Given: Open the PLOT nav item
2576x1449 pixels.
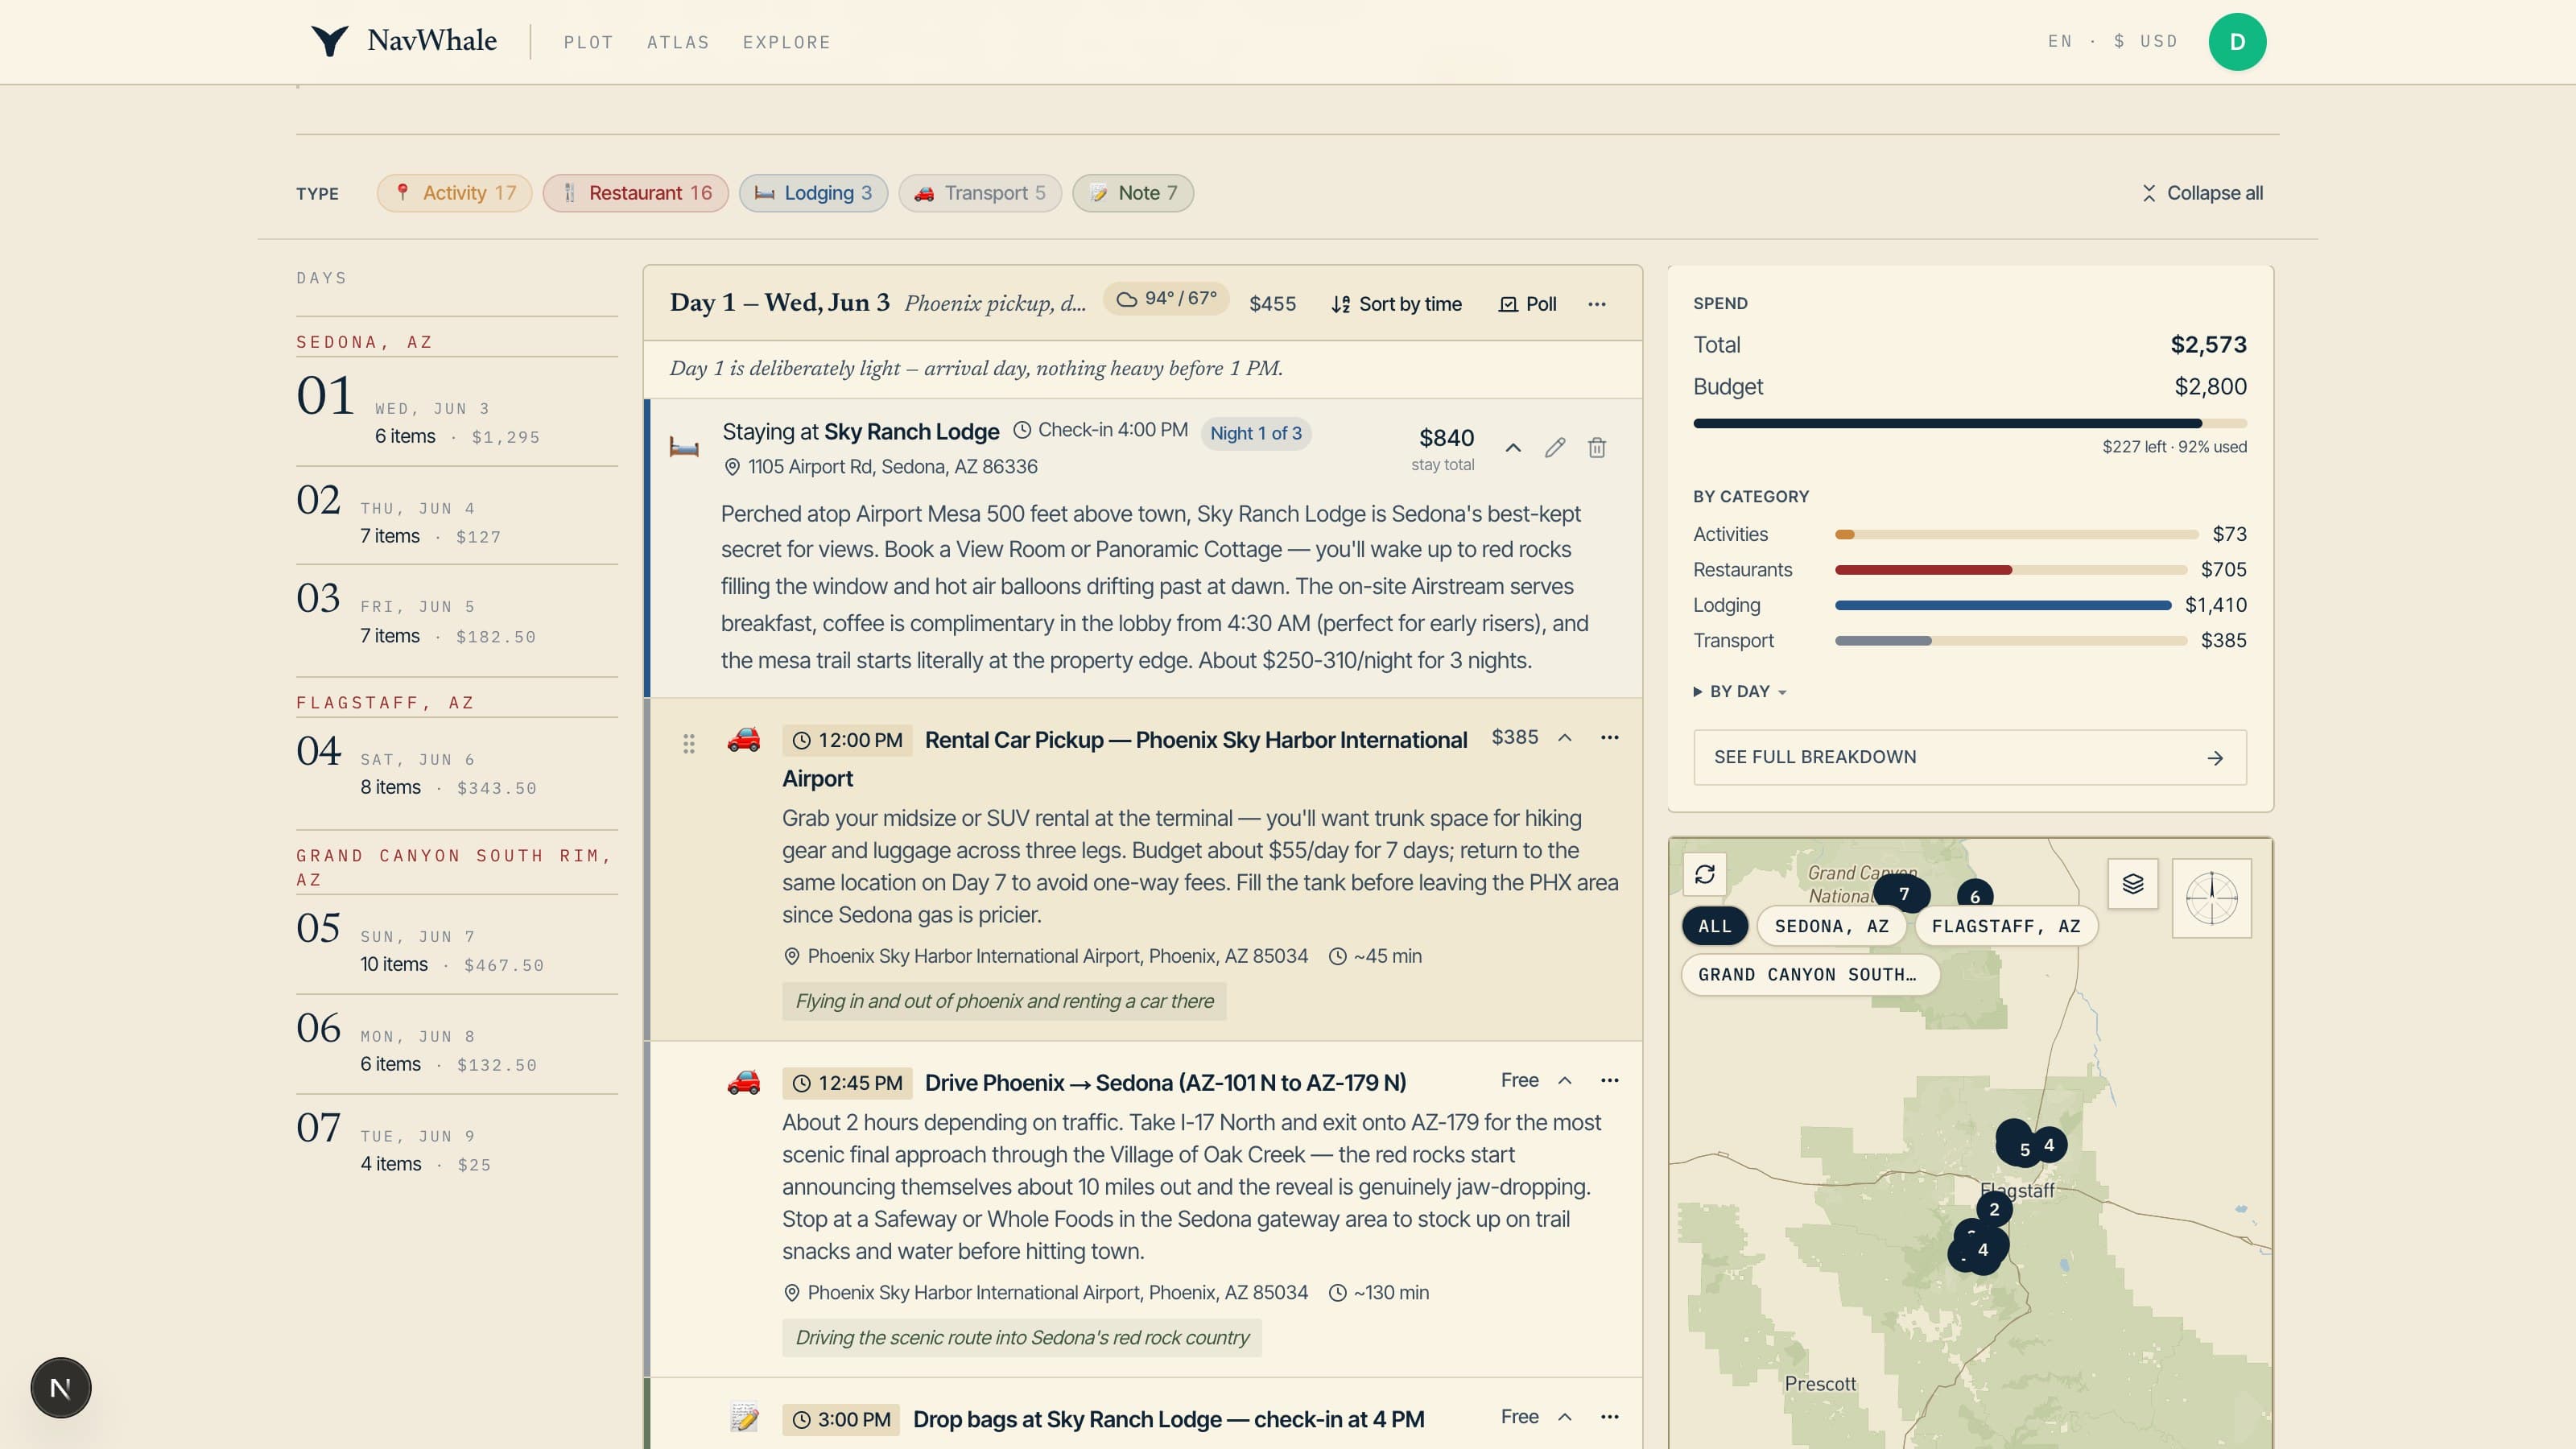Looking at the screenshot, I should point(588,42).
